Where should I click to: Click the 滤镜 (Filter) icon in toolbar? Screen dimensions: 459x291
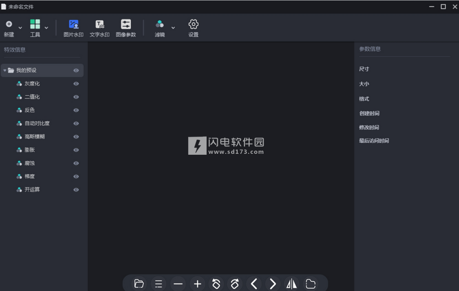click(x=159, y=24)
